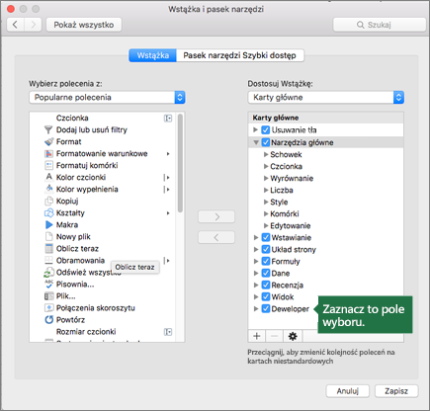
Task: Click the left arrow button to remove a command
Action: (x=216, y=237)
